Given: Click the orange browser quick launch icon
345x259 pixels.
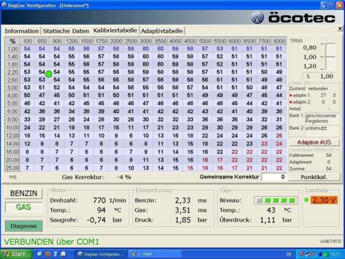Looking at the screenshot, I should click(x=48, y=254).
